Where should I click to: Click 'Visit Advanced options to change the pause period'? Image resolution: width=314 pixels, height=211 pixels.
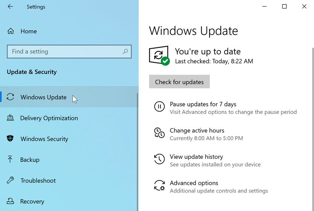pos(233,112)
